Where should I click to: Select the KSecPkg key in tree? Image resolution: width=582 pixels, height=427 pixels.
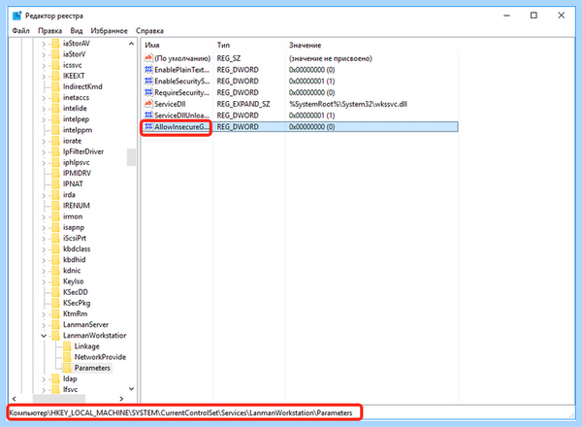point(77,303)
